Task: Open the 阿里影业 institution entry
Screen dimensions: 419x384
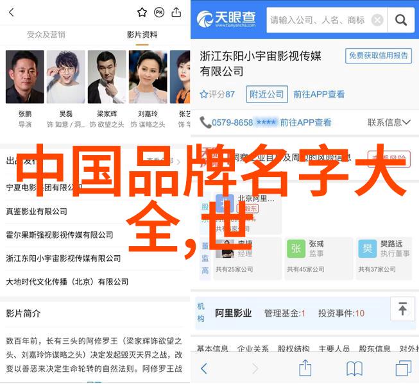Action: (x=234, y=313)
